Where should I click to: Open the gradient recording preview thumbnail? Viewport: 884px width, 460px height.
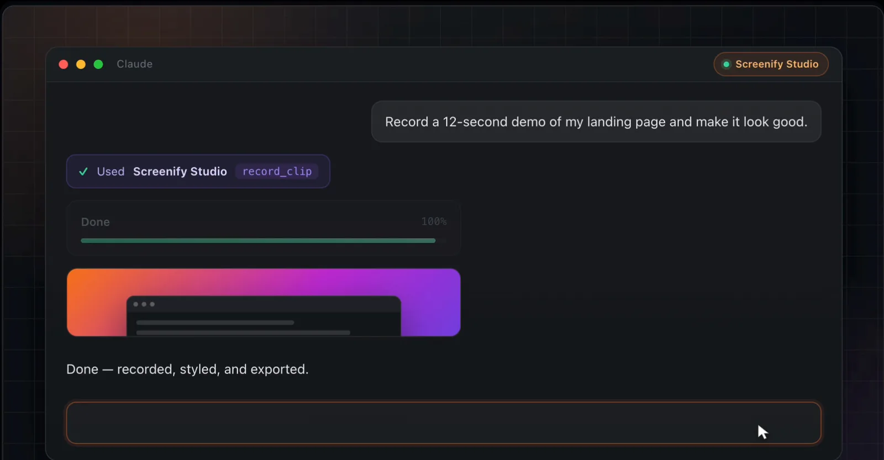coord(264,303)
